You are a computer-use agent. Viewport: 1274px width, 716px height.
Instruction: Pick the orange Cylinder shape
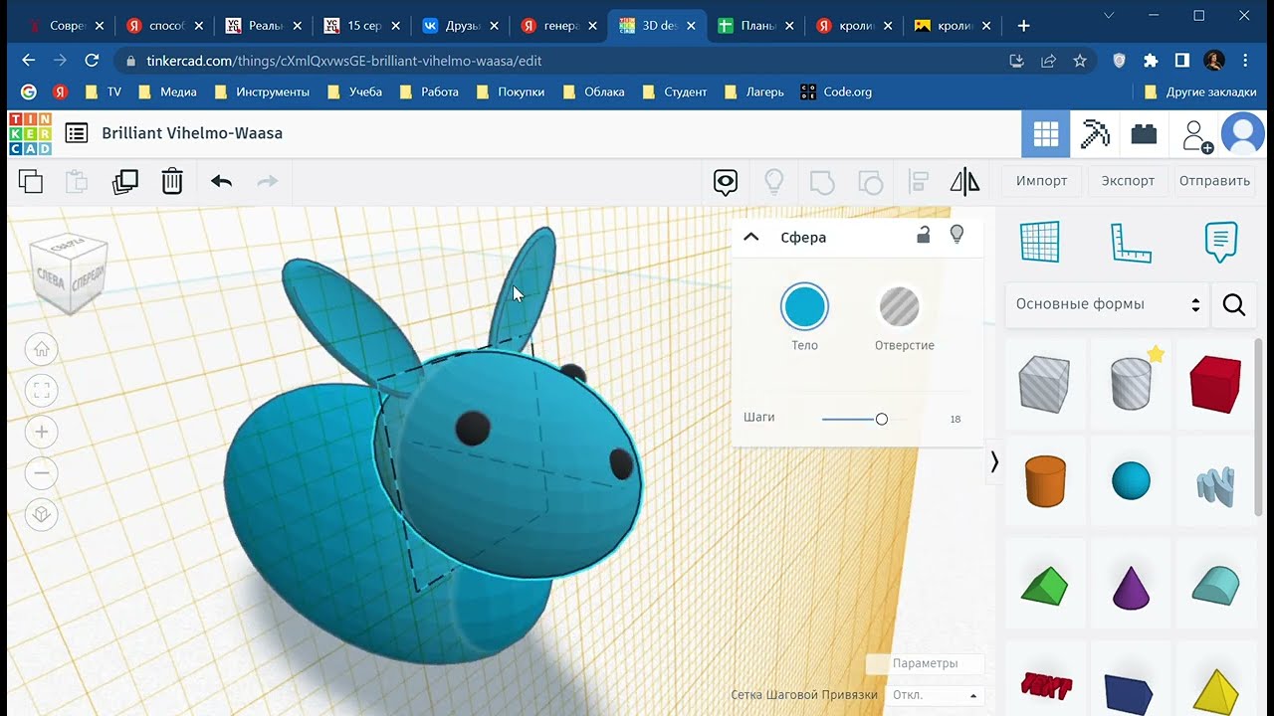(1045, 481)
